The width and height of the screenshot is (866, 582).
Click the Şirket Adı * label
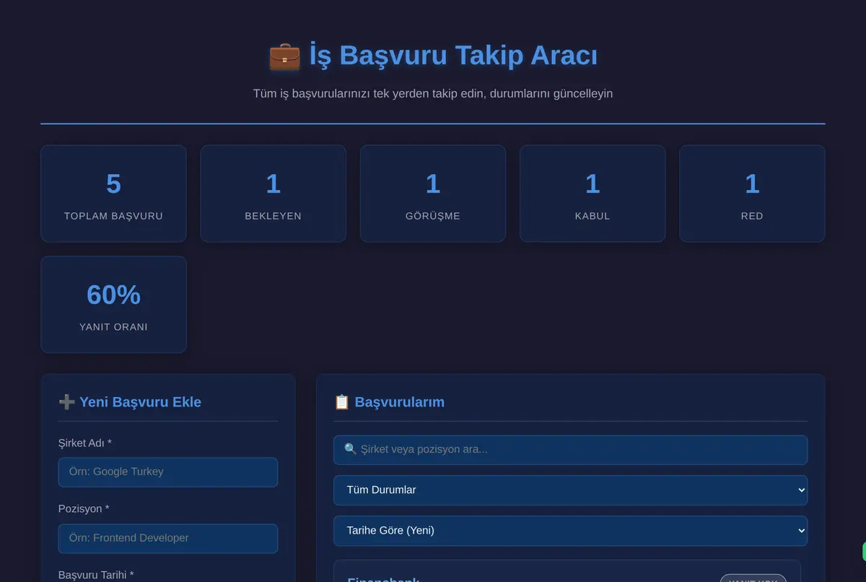[x=85, y=443]
